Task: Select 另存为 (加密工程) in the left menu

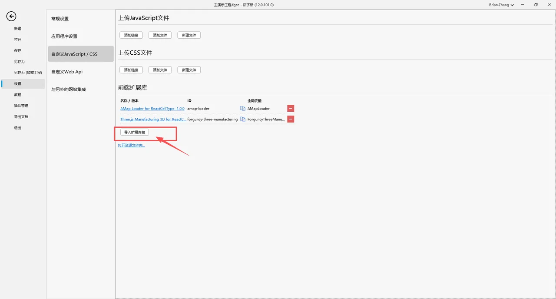Action: coord(28,73)
